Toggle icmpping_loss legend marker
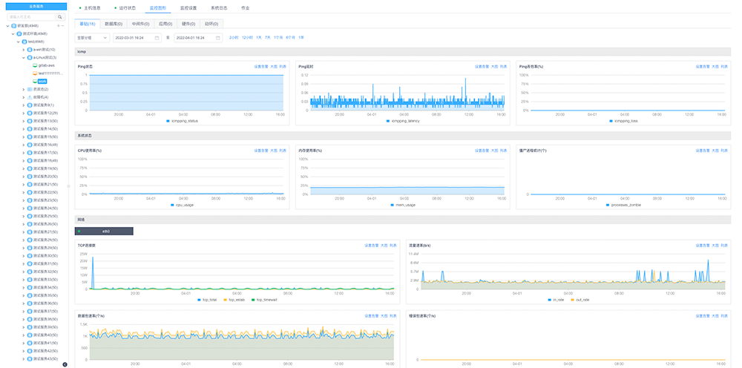Image resolution: width=742 pixels, height=368 pixels. tap(611, 121)
